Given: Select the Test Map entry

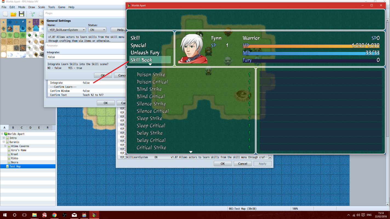Looking at the screenshot, I should (28, 166).
